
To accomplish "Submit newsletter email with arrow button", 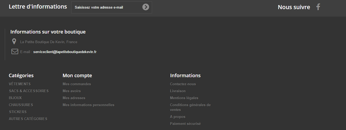I will click(146, 7).
